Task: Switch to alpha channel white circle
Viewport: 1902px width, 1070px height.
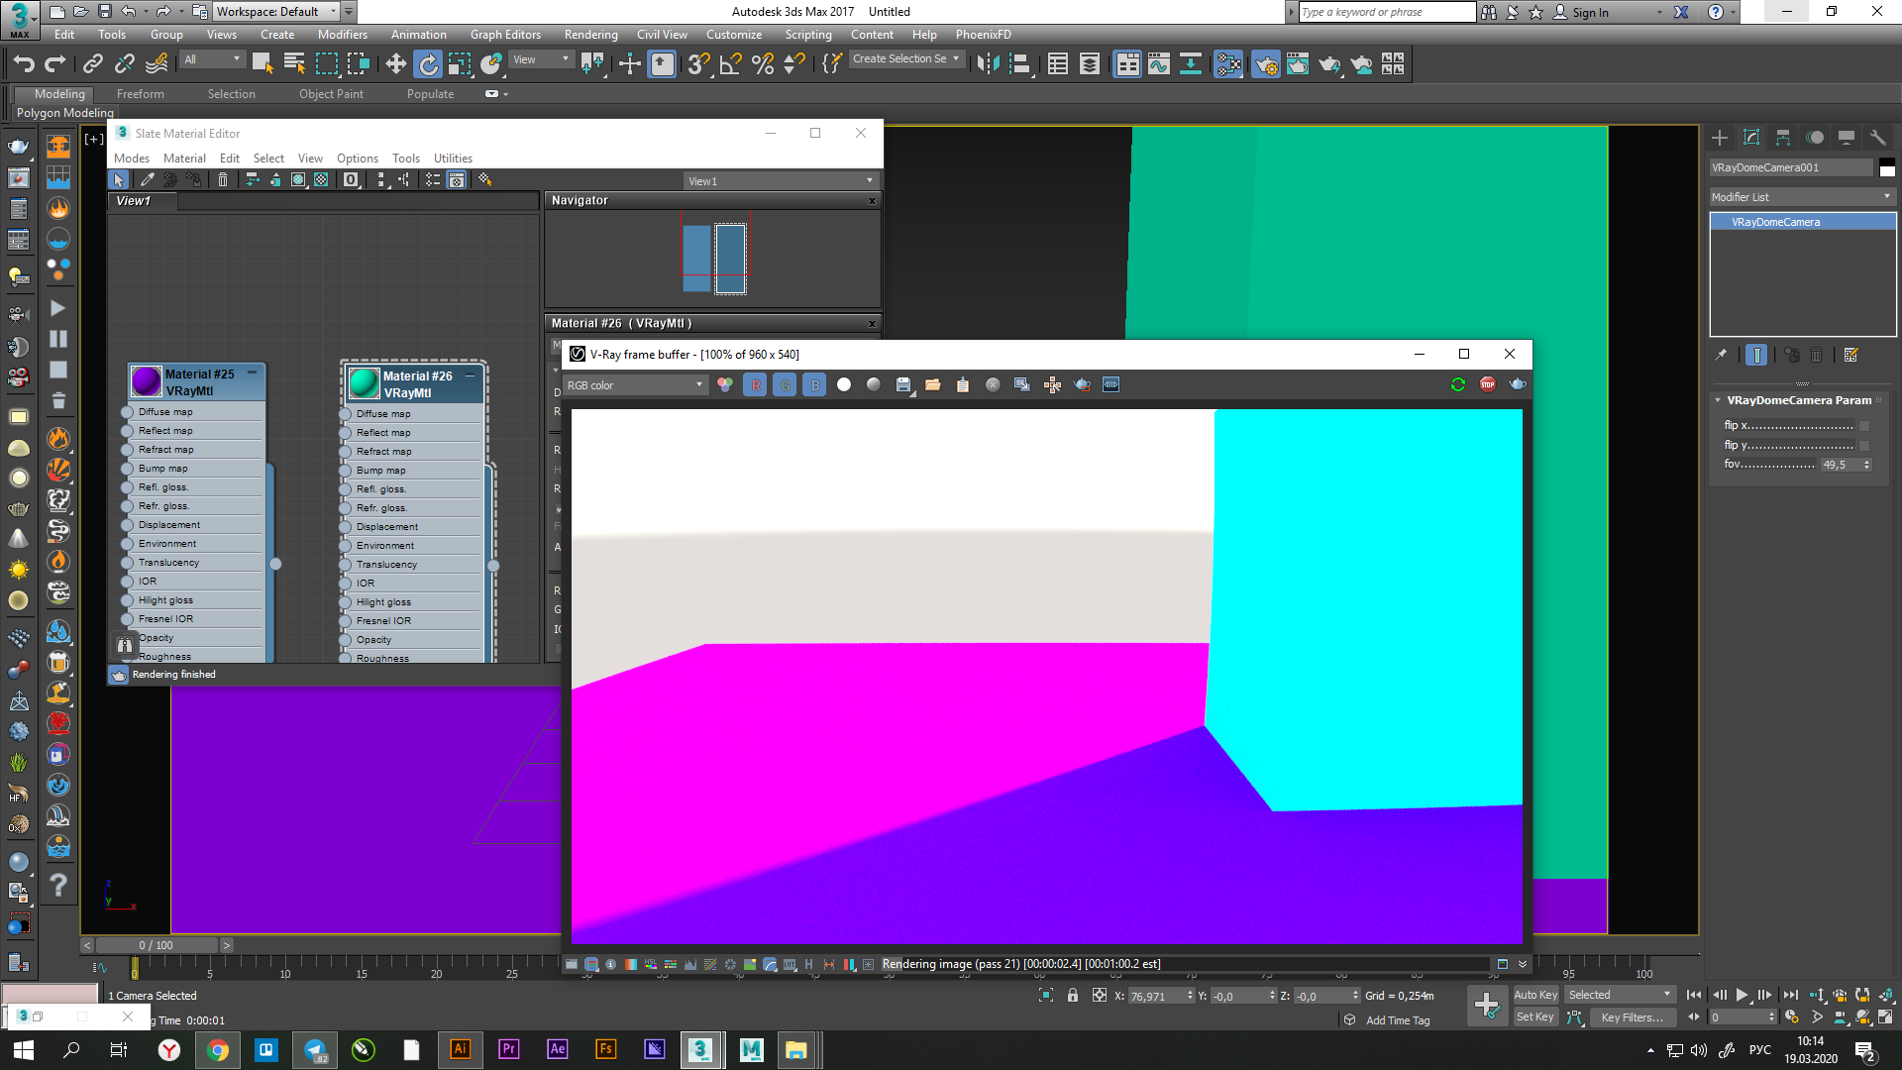Action: [x=844, y=384]
